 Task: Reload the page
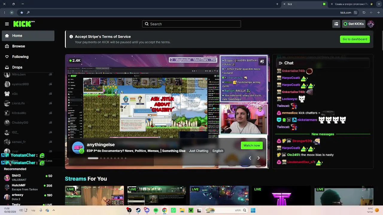pyautogui.click(x=364, y=13)
